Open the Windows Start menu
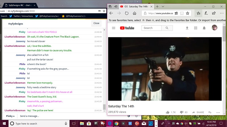The width and height of the screenshot is (227, 127). (x=4, y=124)
